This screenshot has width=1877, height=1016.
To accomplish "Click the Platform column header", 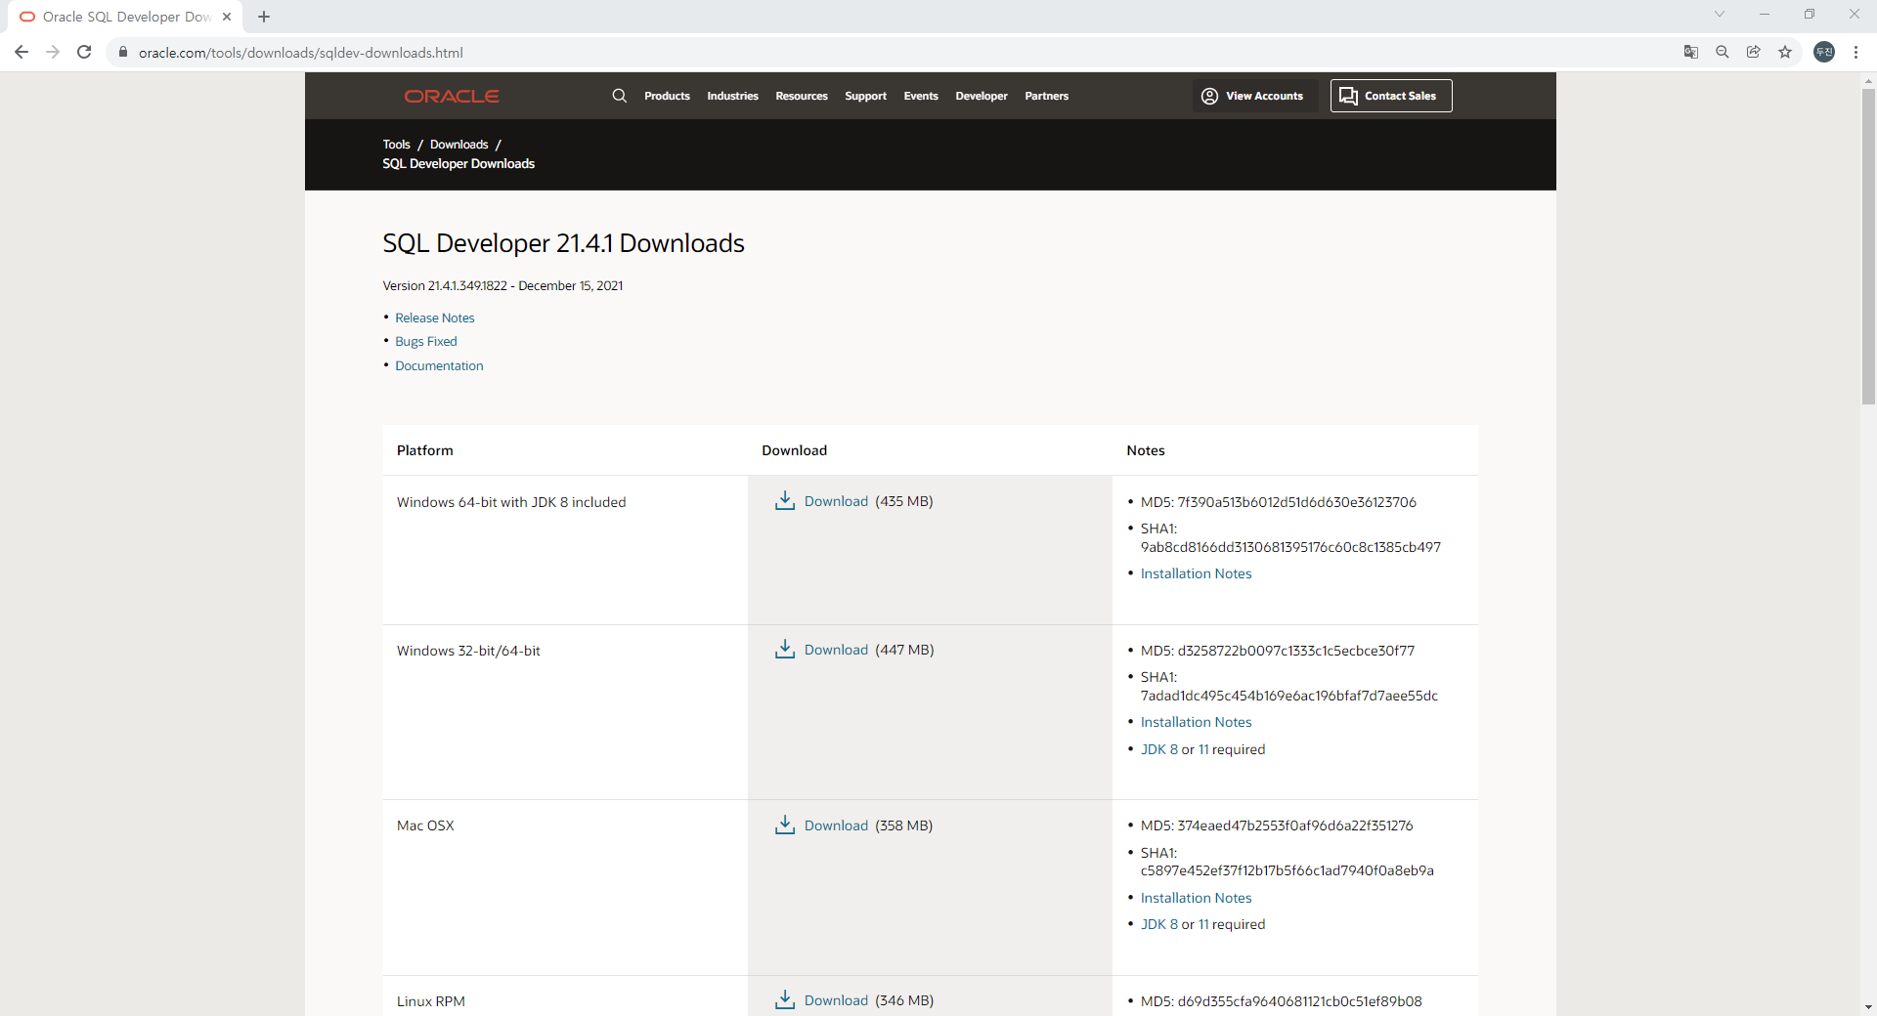I will [x=425, y=450].
